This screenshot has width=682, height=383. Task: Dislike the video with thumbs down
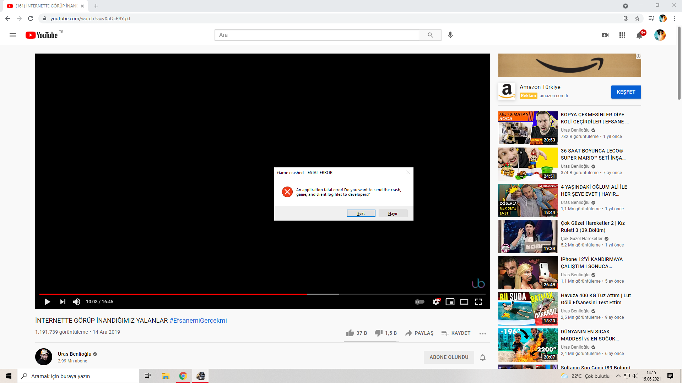[x=386, y=333]
